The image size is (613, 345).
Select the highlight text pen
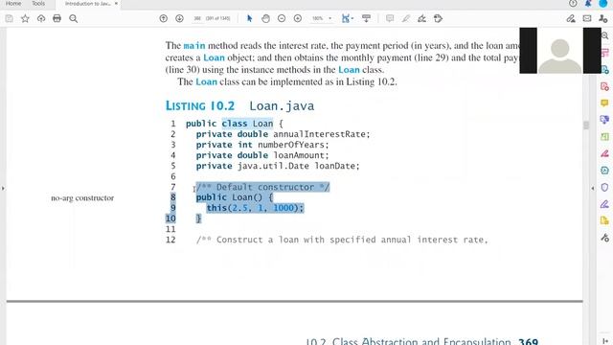406,18
